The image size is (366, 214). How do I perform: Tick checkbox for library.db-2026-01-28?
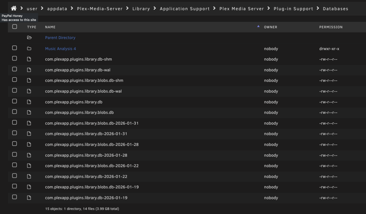(x=15, y=154)
